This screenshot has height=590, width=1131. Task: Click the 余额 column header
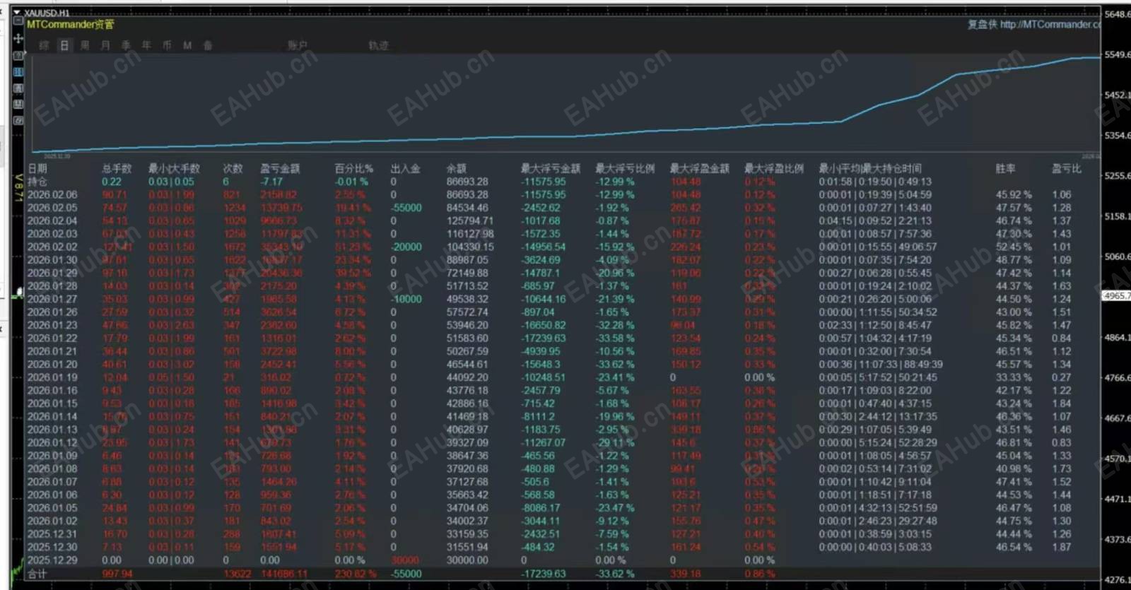[456, 169]
